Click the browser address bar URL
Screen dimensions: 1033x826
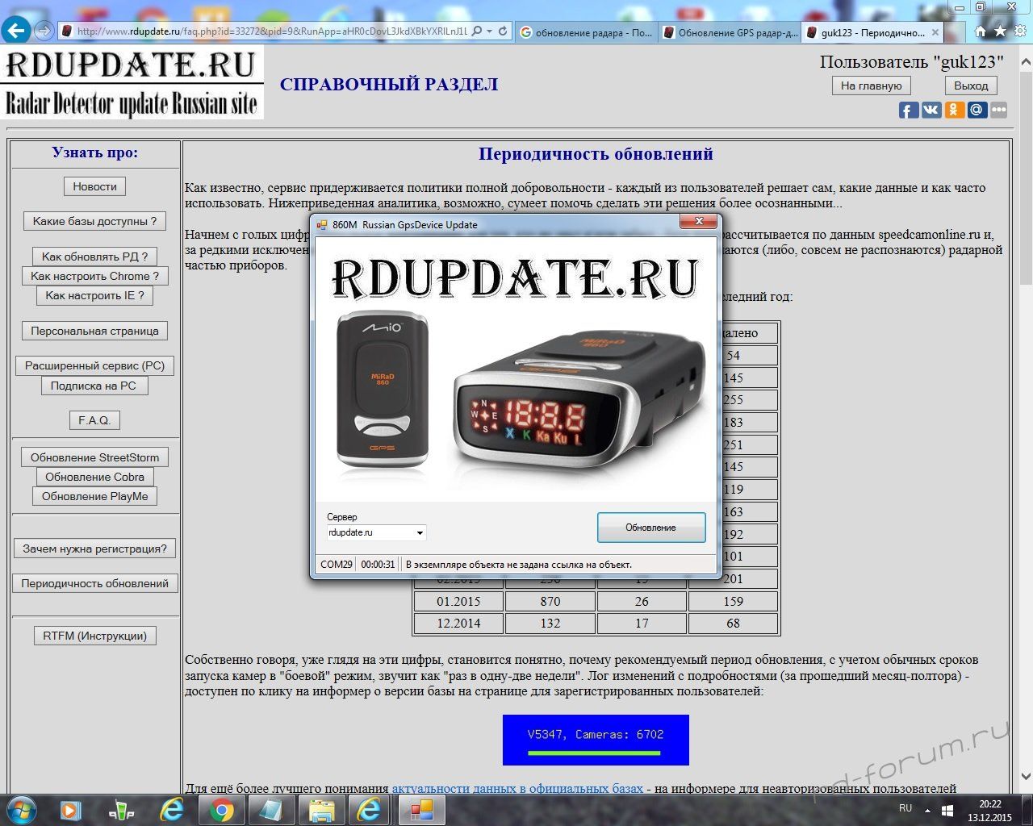pos(271,31)
